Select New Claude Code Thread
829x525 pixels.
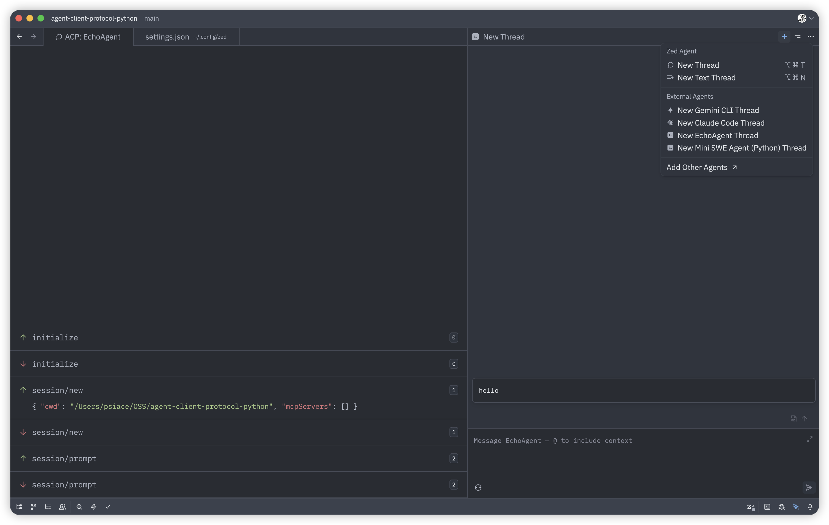pyautogui.click(x=720, y=123)
